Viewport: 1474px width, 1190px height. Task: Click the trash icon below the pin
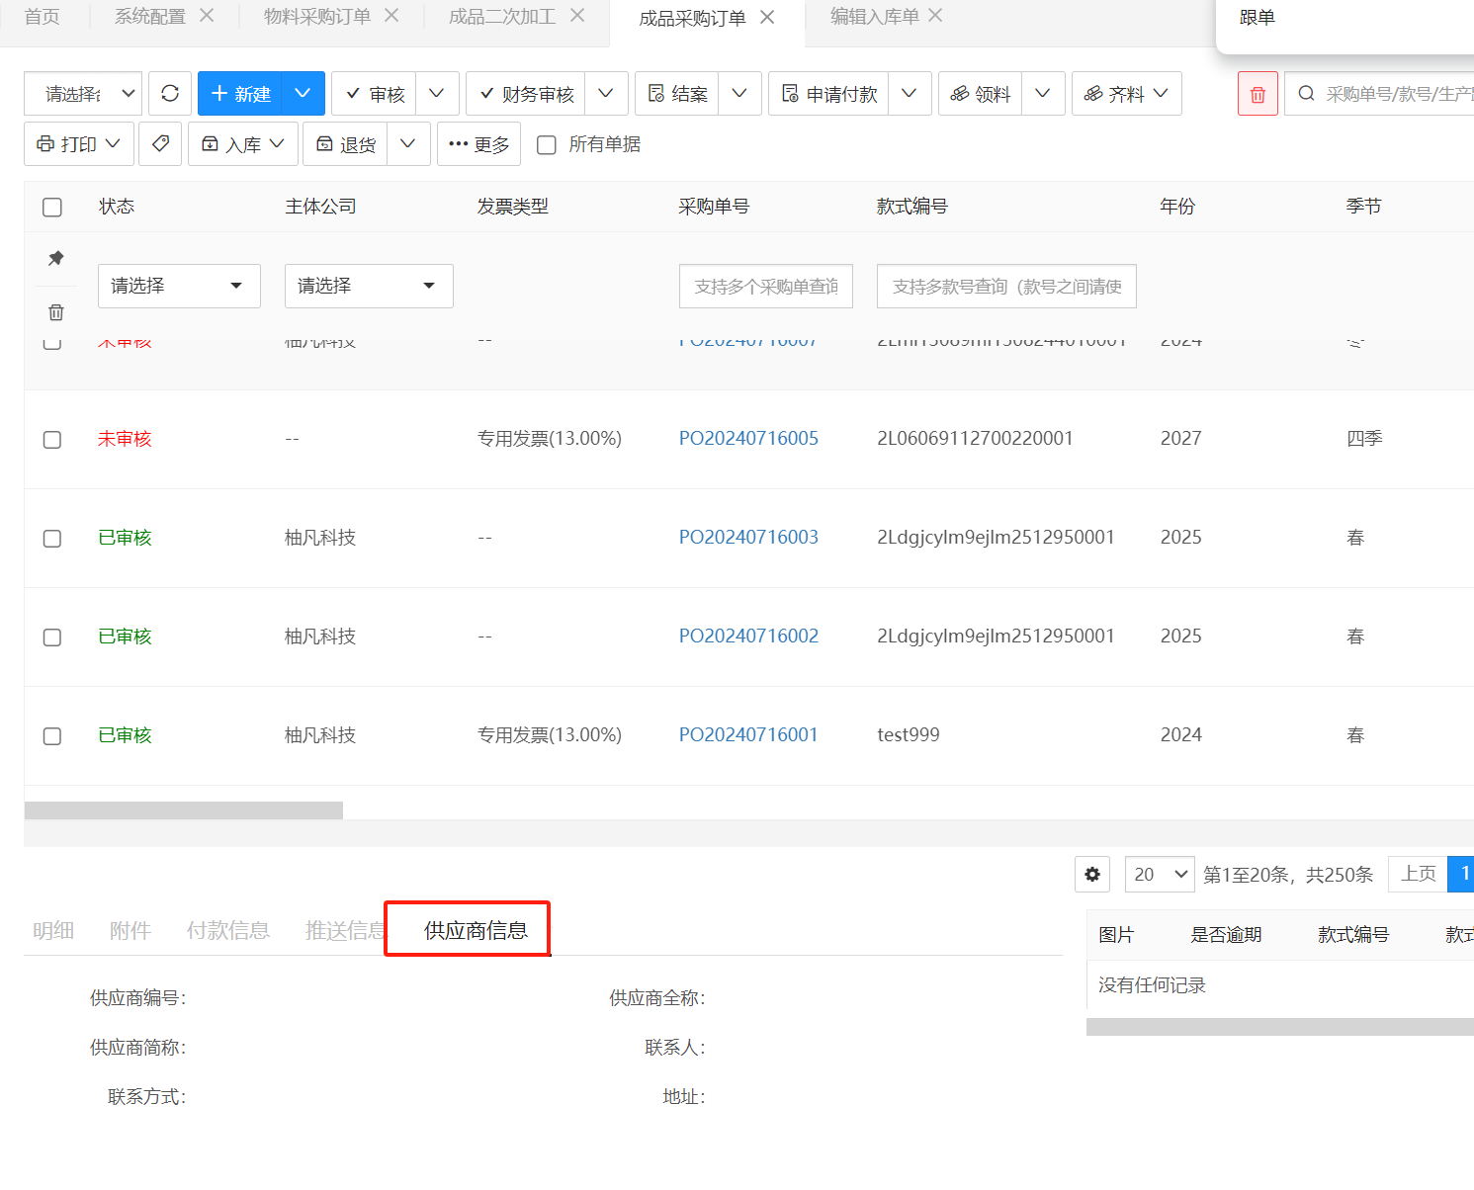(x=55, y=312)
